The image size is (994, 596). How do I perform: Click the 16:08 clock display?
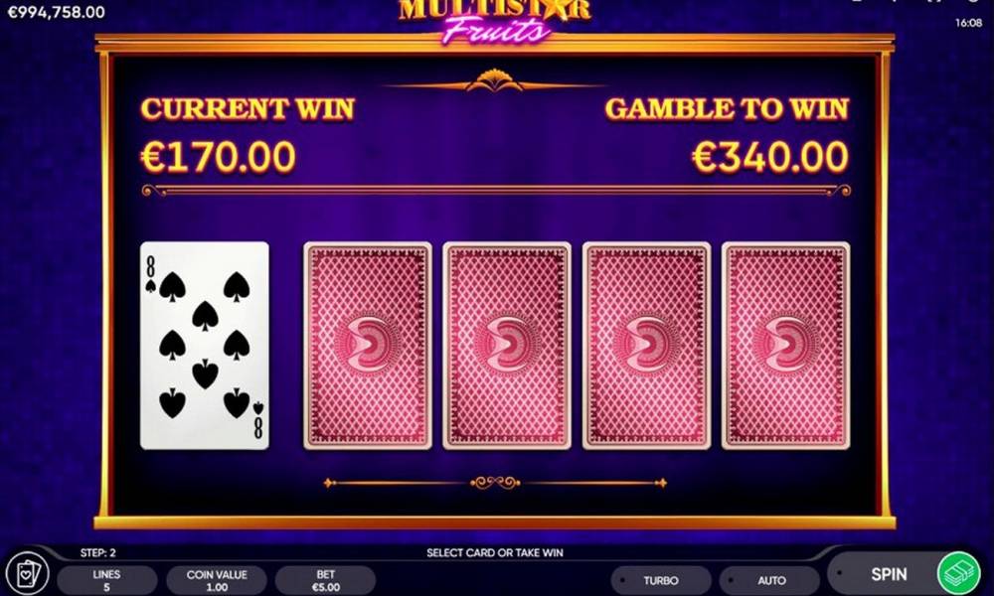tap(968, 23)
